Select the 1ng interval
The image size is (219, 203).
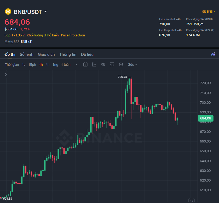[55, 65]
